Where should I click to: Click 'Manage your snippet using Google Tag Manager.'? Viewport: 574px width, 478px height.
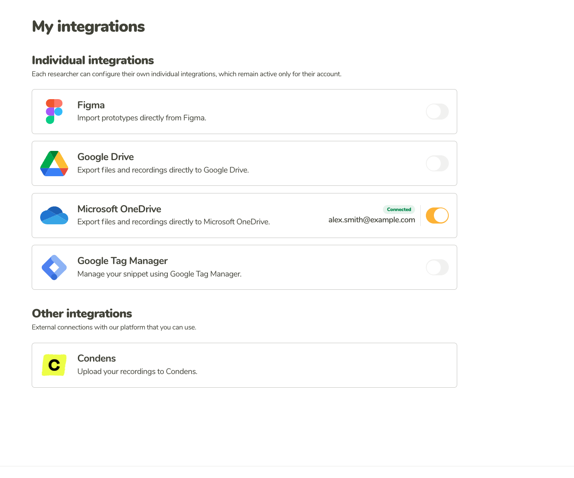click(159, 274)
